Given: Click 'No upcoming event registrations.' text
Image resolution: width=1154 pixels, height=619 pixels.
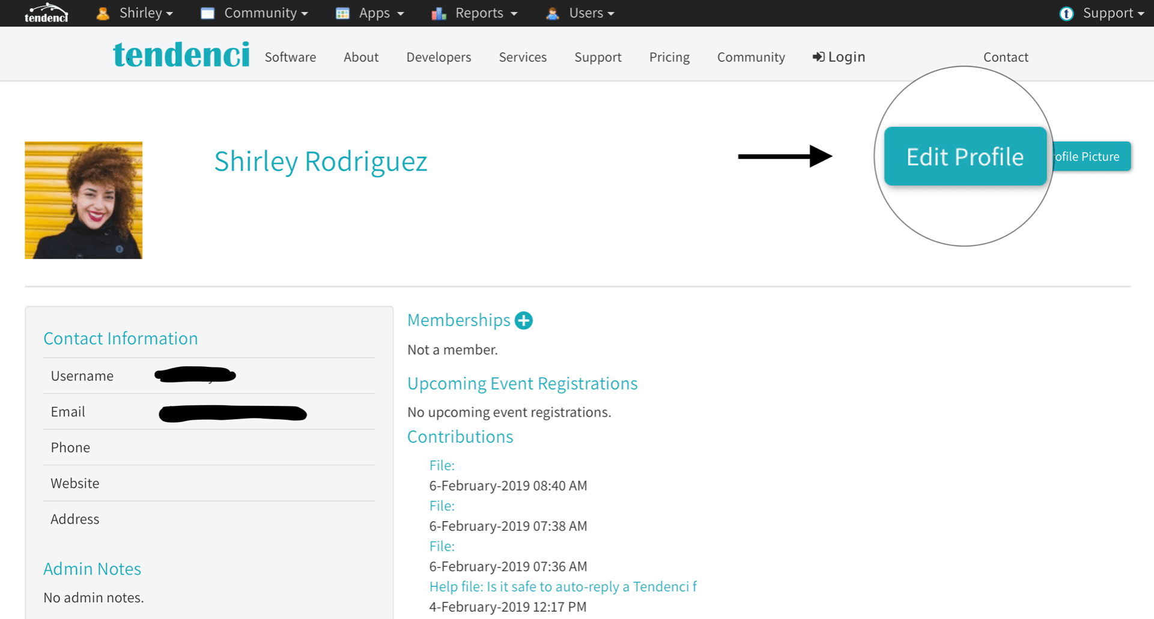Looking at the screenshot, I should coord(509,412).
